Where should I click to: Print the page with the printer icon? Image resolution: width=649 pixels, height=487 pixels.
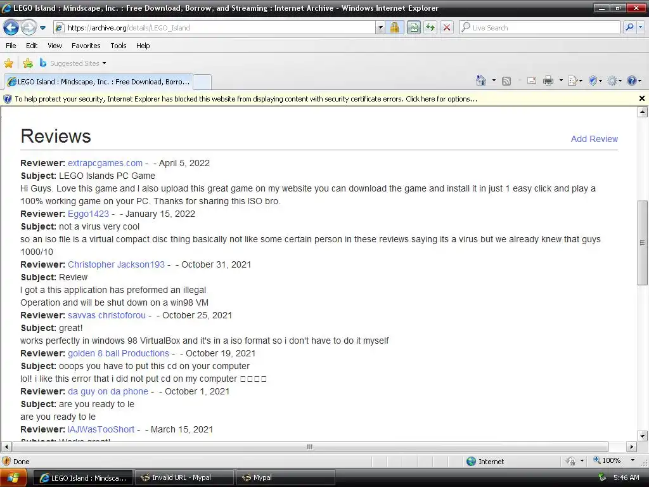tap(548, 81)
